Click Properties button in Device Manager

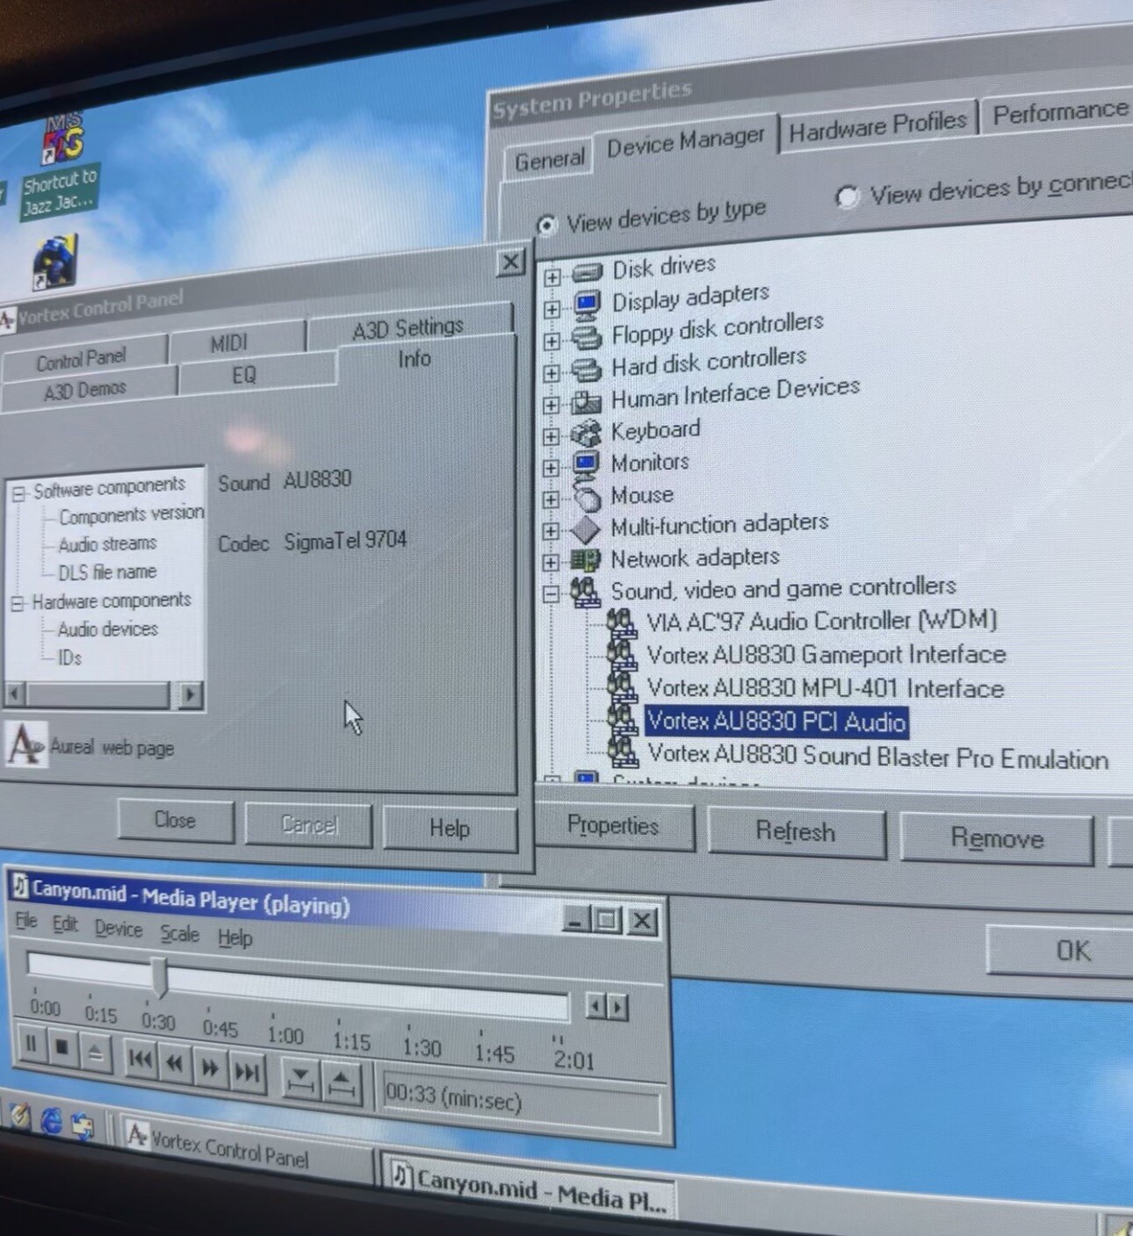[x=613, y=826]
